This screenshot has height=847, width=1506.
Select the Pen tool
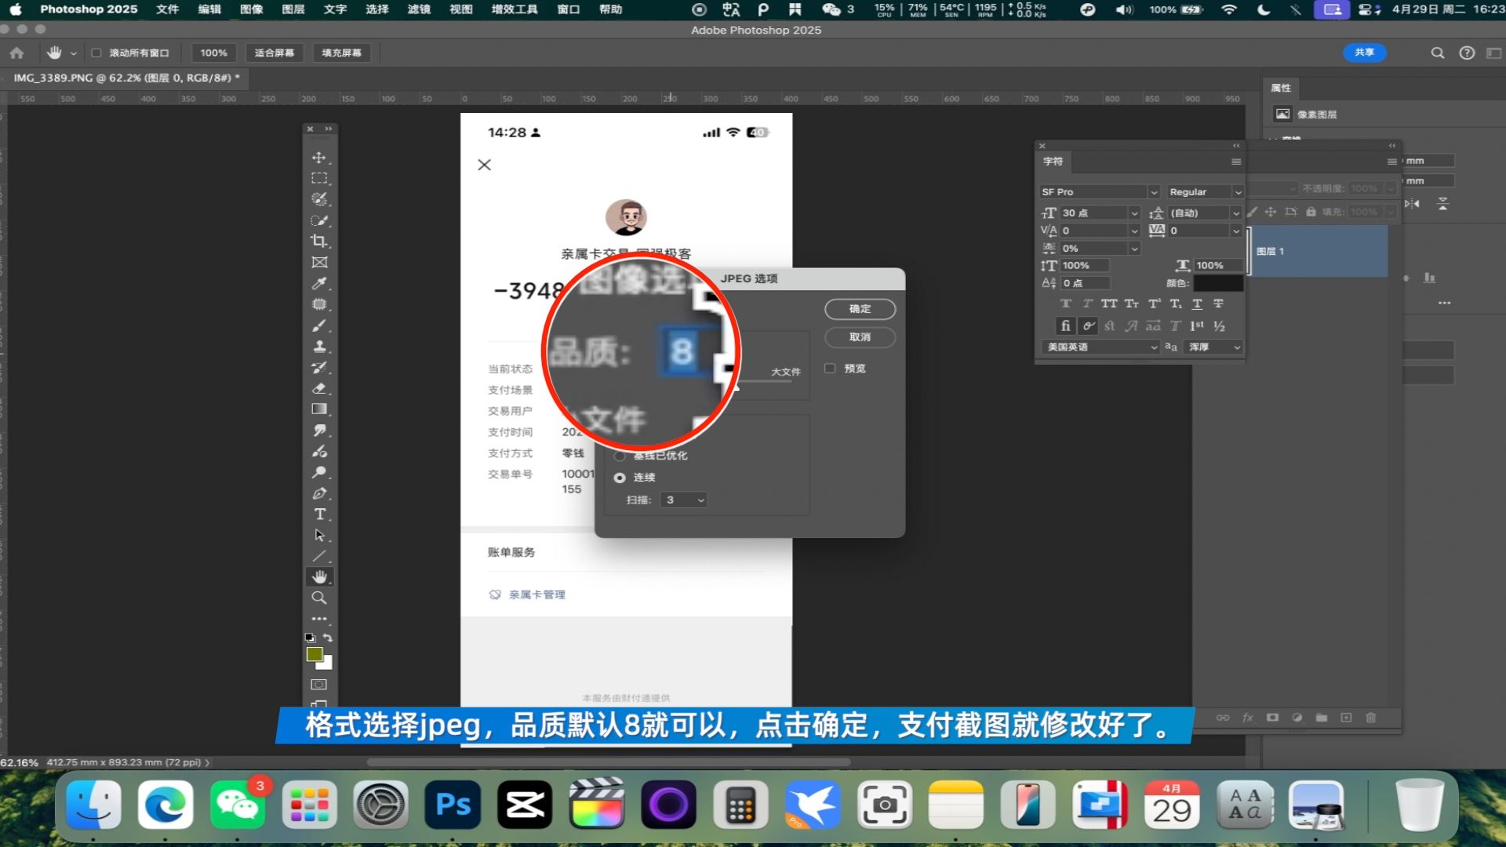click(x=319, y=493)
